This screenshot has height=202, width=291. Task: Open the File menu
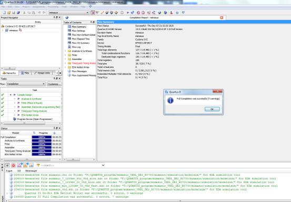click(3, 7)
